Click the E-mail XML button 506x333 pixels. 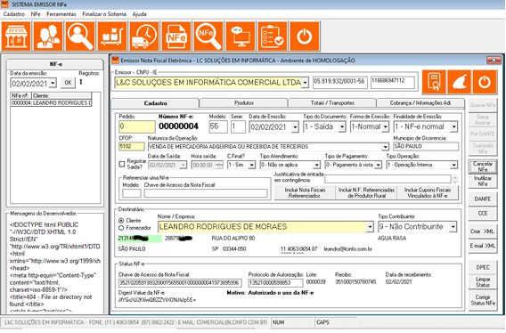(x=483, y=246)
